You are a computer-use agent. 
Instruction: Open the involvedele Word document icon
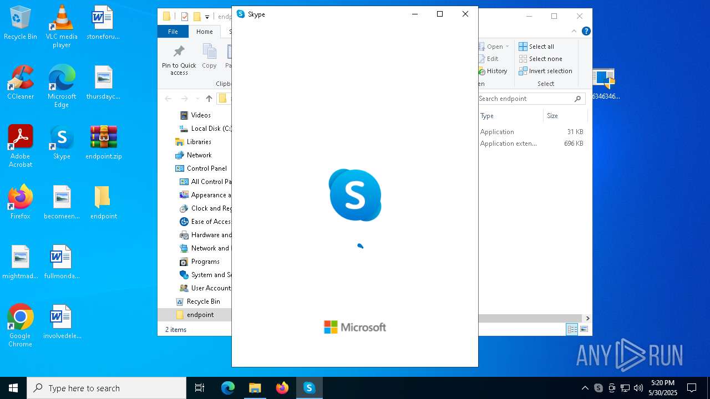point(62,323)
